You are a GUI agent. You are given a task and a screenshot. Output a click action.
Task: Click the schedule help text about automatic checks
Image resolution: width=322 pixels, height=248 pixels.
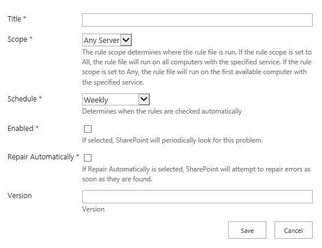[x=162, y=111]
